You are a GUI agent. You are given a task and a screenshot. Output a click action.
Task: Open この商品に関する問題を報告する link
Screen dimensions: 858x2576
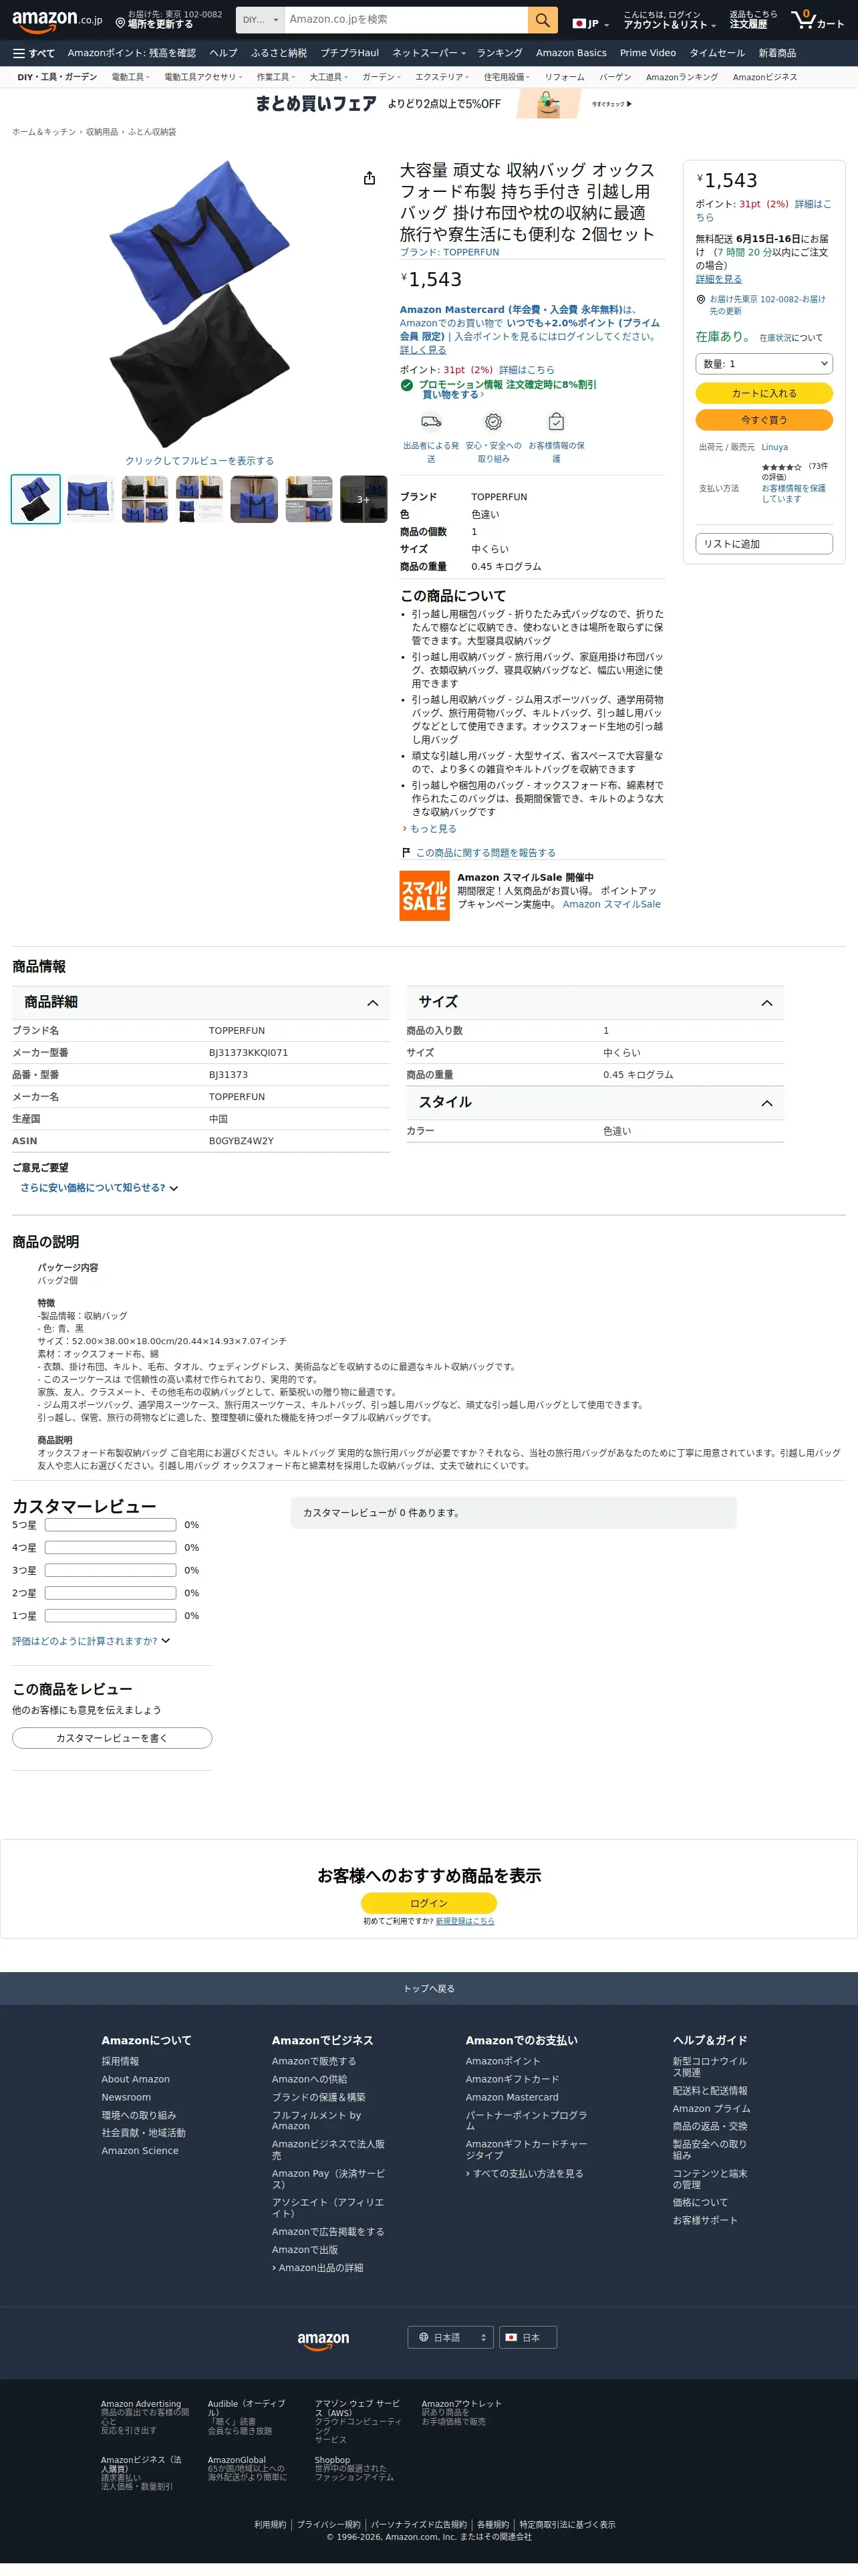tap(485, 853)
